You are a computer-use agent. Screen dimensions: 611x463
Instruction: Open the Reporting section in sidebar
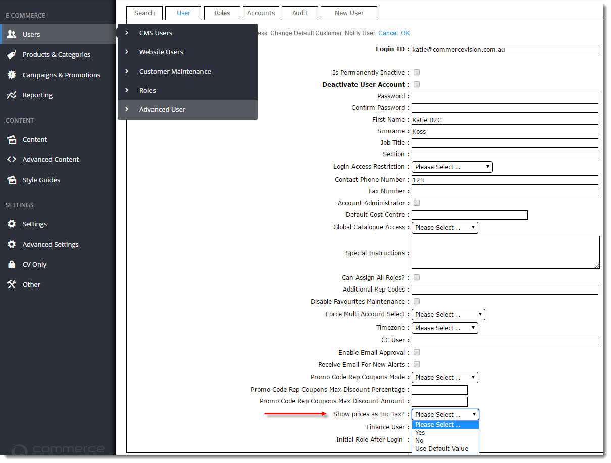[58, 95]
